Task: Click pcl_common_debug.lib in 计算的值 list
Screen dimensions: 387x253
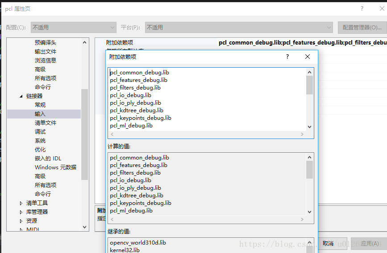Action: click(x=139, y=157)
